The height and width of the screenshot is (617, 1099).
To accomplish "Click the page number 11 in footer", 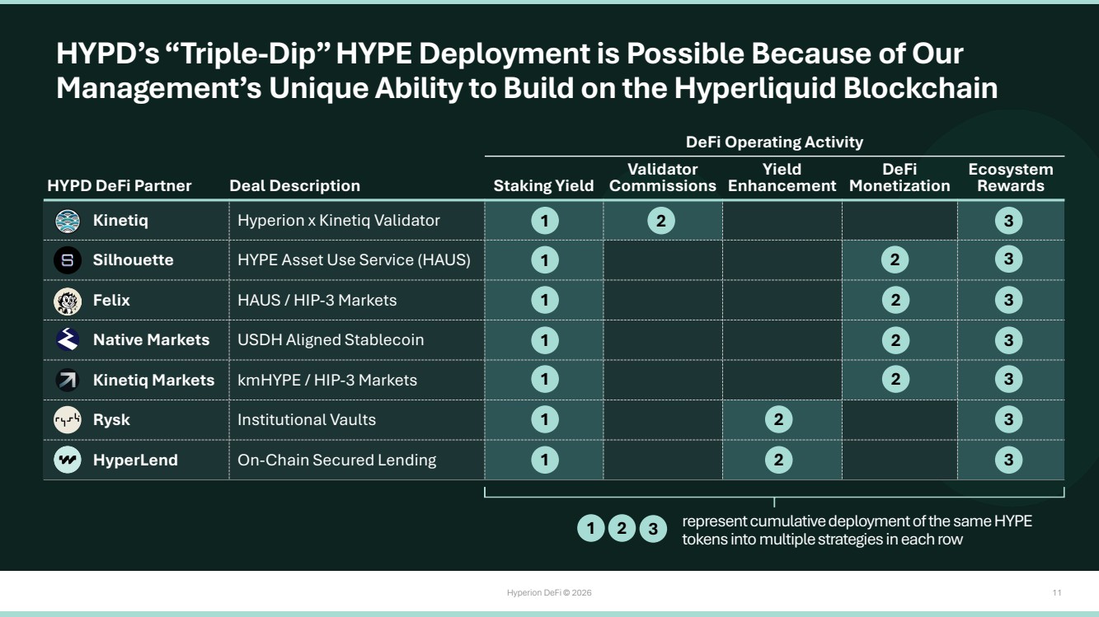I will pyautogui.click(x=1057, y=593).
